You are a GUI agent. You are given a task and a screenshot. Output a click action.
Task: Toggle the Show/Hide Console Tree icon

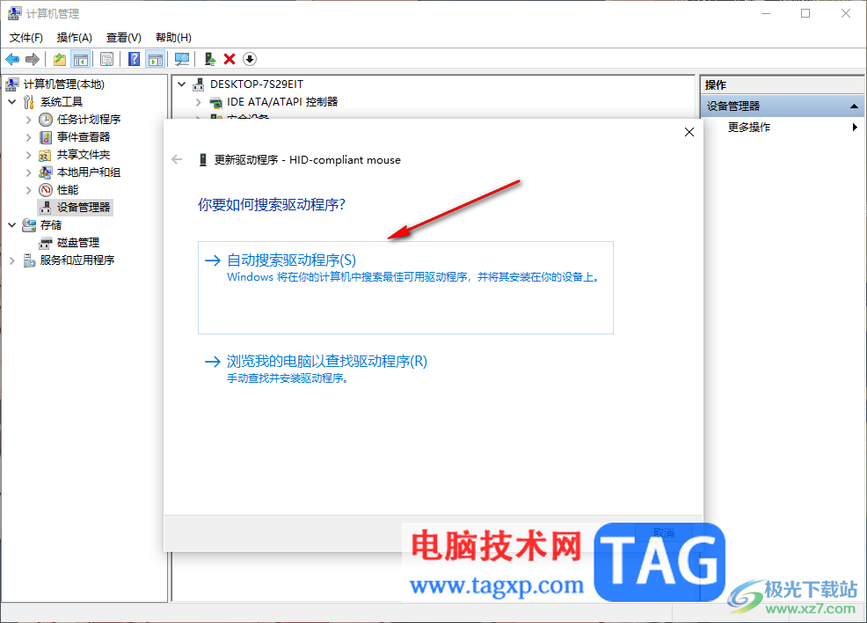pos(81,59)
